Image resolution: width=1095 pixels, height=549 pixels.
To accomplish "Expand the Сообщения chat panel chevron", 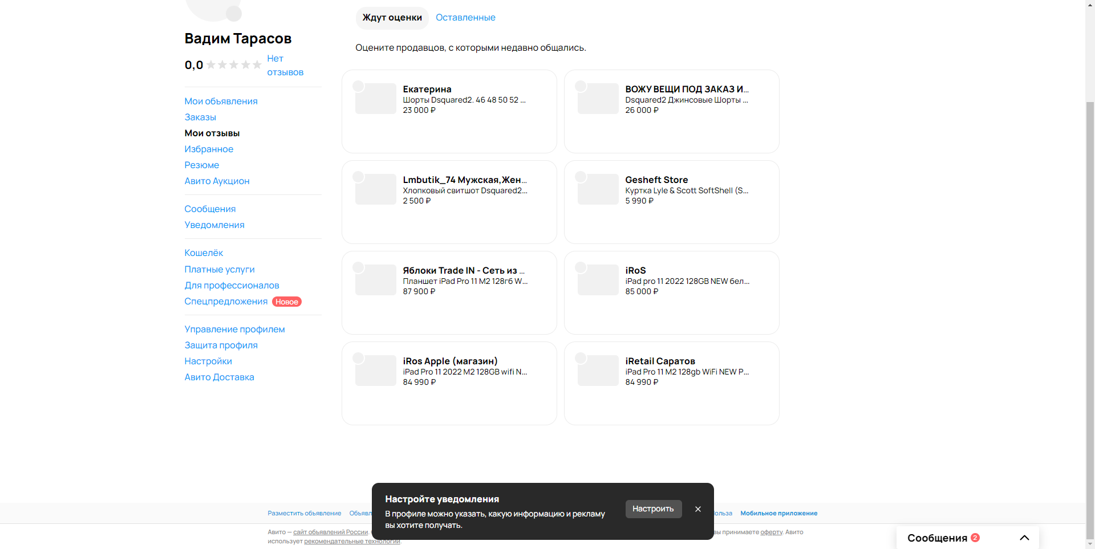I will pyautogui.click(x=1024, y=538).
